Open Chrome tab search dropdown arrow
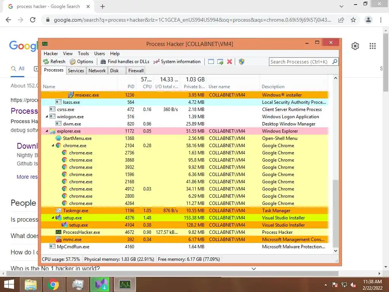Image resolution: width=389 pixels, height=292 pixels. tap(342, 6)
